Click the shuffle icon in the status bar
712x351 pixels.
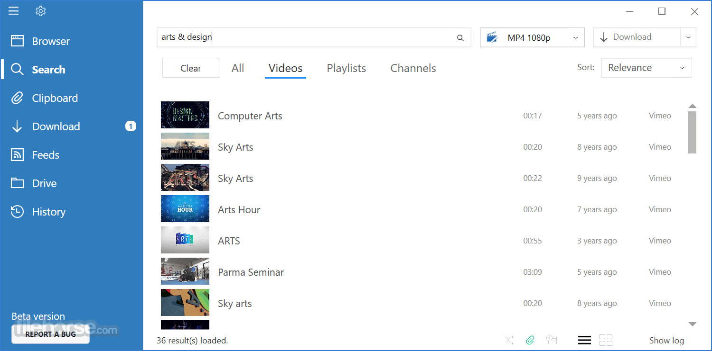(x=509, y=340)
